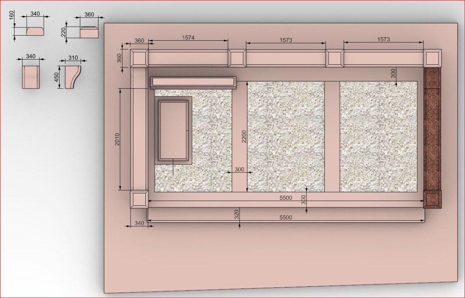Click the dark red granite side rail
465x298 pixels.
point(432,129)
